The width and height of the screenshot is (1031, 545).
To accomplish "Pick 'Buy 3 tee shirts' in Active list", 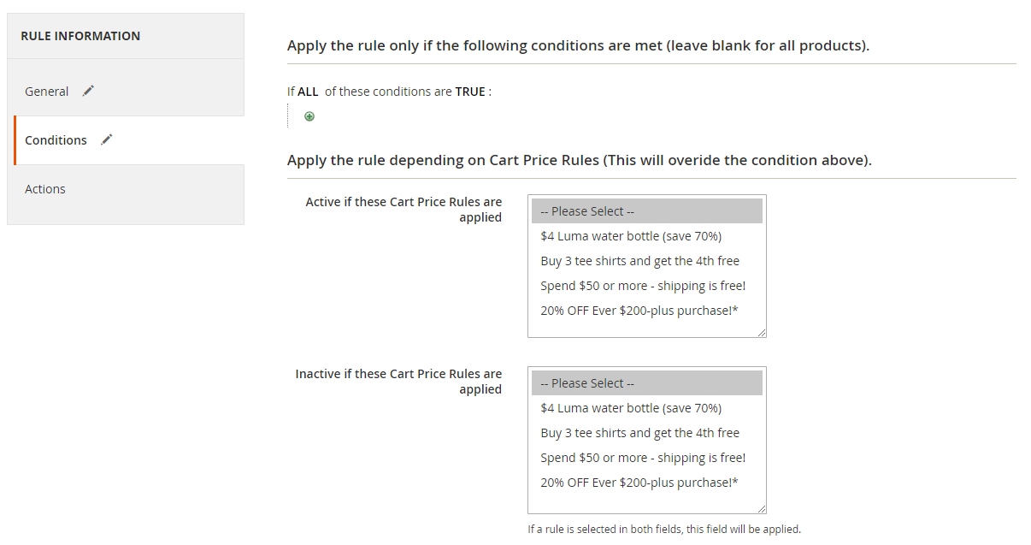I will (x=639, y=261).
